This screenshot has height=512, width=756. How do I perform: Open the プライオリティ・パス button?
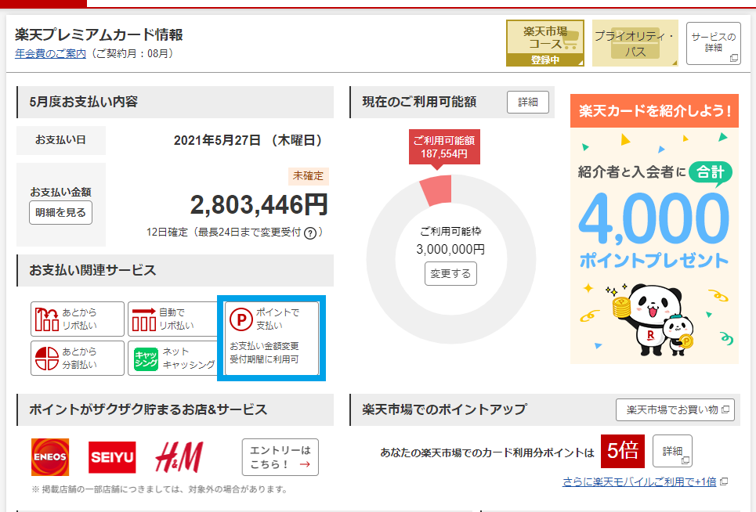tap(635, 43)
